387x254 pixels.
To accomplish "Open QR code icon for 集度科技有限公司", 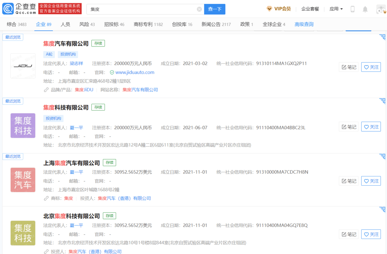I will click(x=382, y=101).
